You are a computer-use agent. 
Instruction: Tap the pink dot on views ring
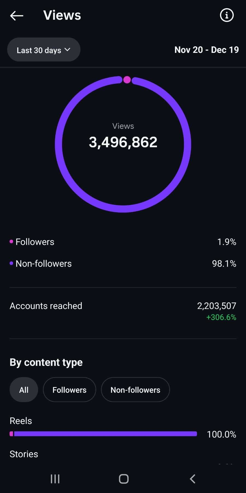127,80
